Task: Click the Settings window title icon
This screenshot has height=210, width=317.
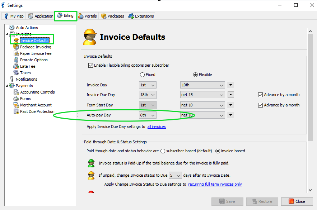Action: coord(3,5)
